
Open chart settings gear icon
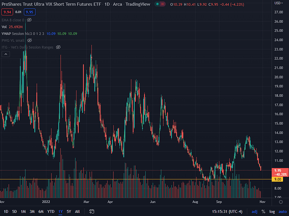(x=281, y=202)
